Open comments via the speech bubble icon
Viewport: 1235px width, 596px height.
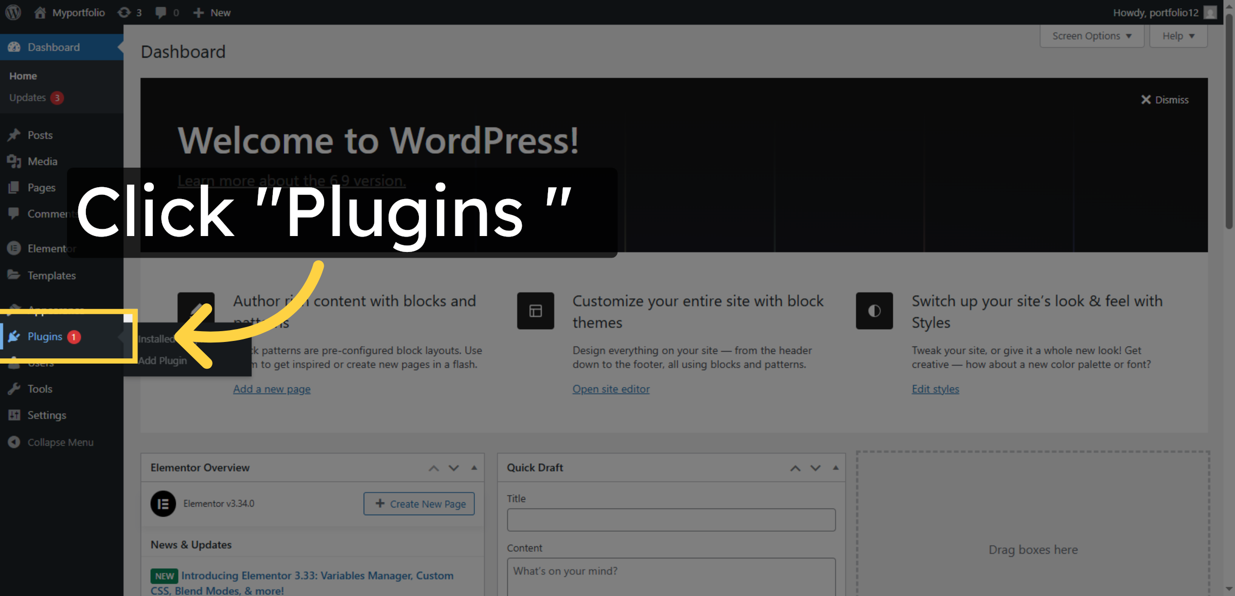pos(161,12)
